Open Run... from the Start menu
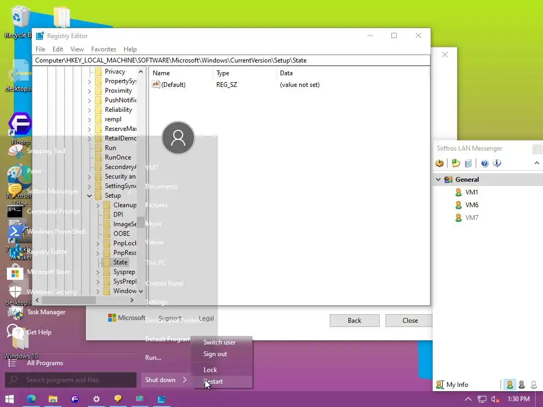Image resolution: width=543 pixels, height=407 pixels. pos(153,358)
